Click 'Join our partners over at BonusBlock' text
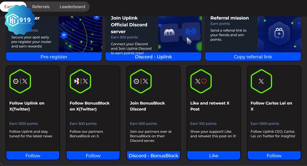The height and width of the screenshot is (166, 307). pyautogui.click(x=151, y=136)
